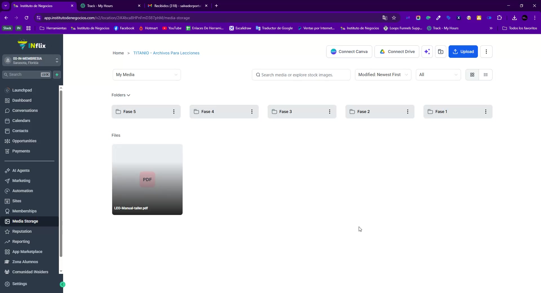This screenshot has width=541, height=293.
Task: Open the My Media dropdown
Action: click(x=147, y=75)
